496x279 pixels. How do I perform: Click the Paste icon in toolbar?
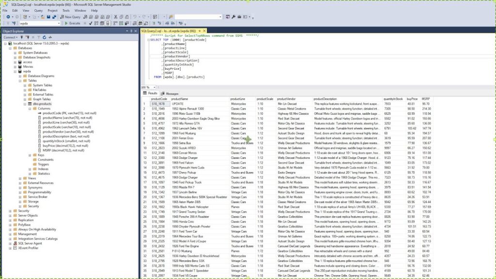pos(127,17)
